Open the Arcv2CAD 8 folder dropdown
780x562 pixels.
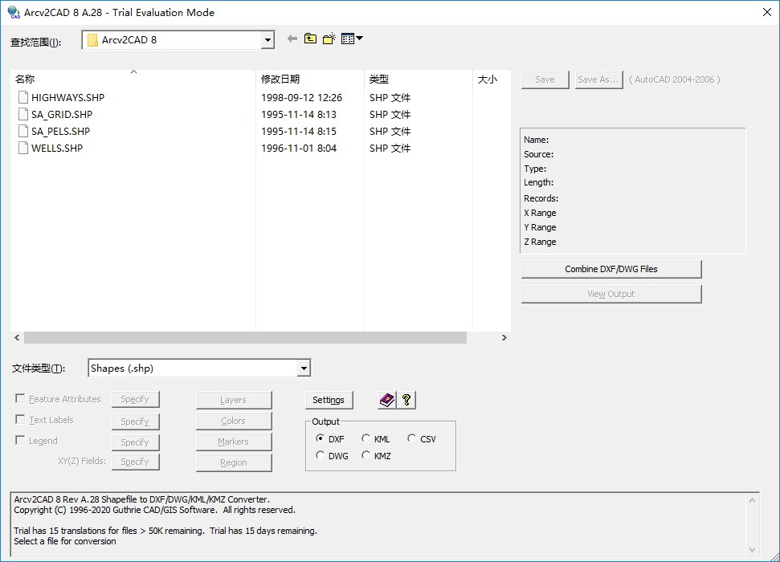(267, 40)
